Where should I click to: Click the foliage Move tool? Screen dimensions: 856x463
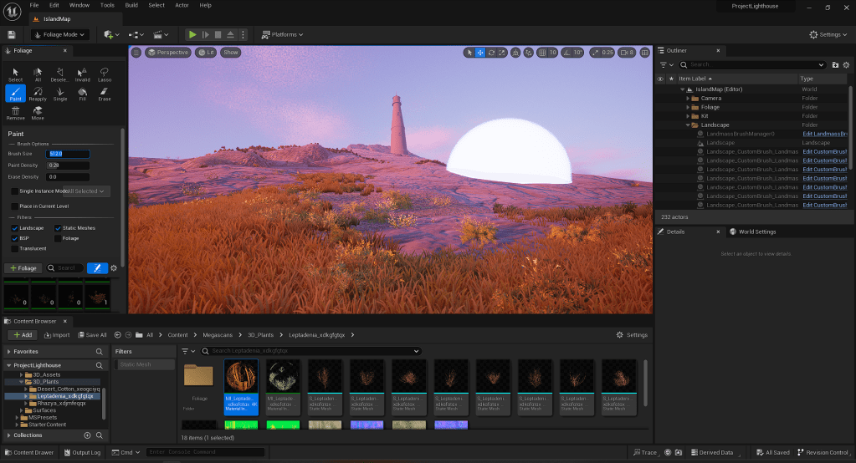38,113
